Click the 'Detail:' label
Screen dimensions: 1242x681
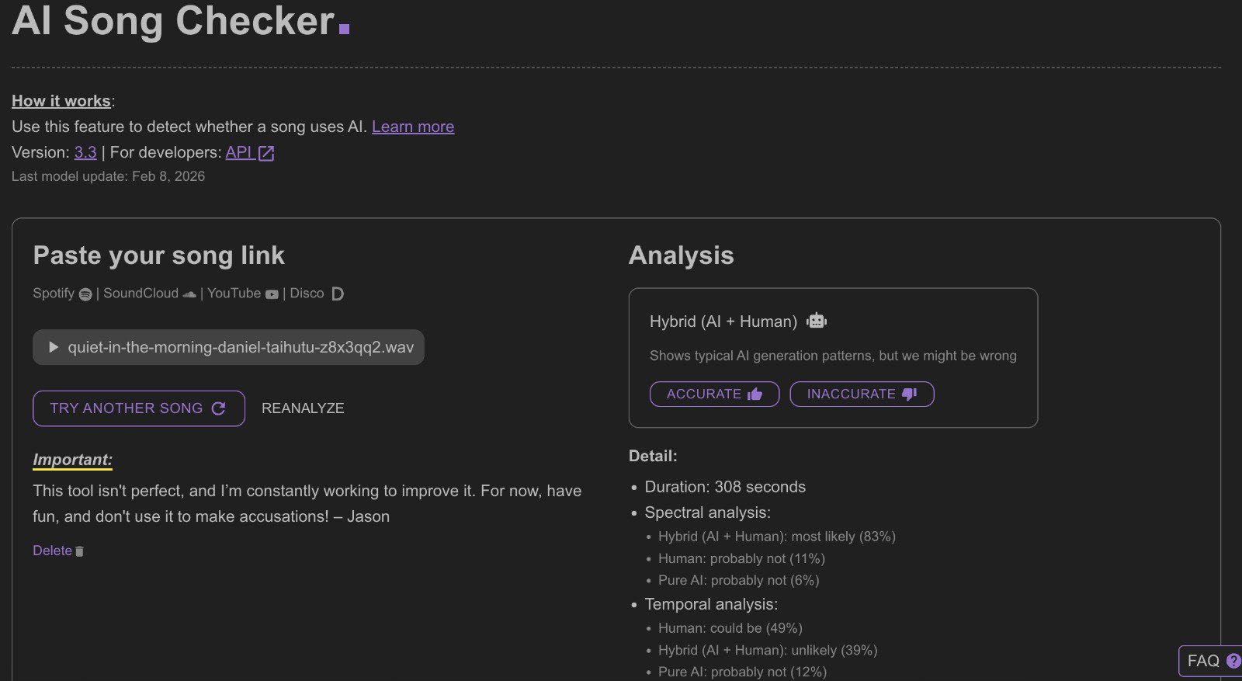pos(653,456)
